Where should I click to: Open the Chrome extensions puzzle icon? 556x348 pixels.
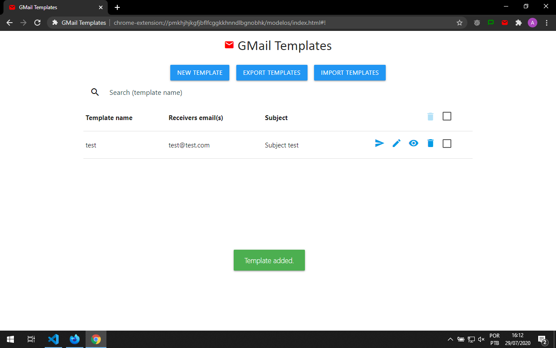[x=519, y=22]
